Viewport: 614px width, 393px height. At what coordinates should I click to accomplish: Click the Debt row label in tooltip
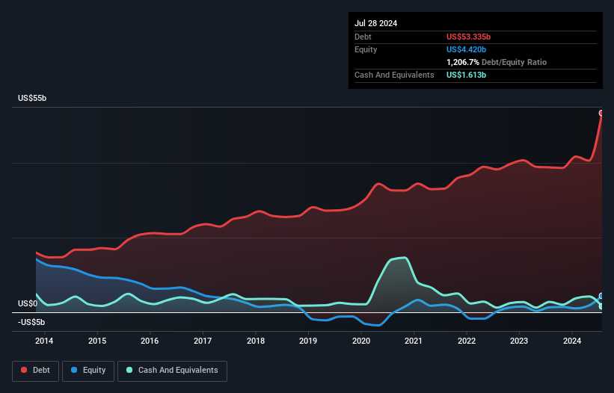click(363, 37)
